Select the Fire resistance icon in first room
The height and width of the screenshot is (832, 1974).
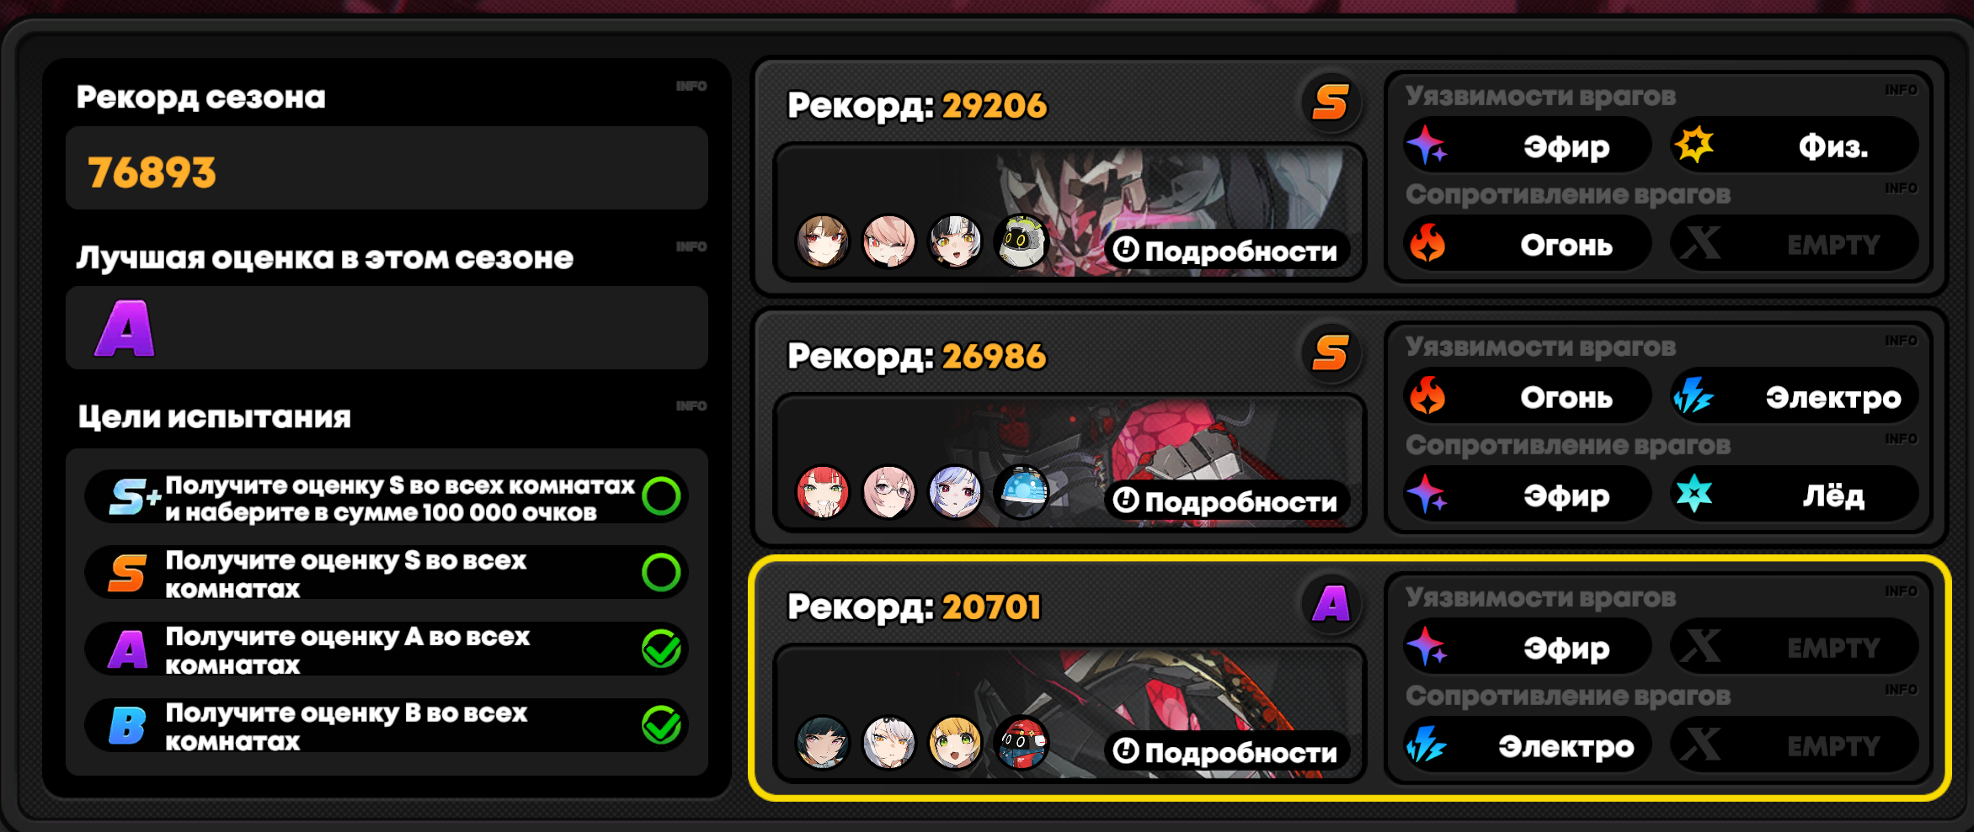pyautogui.click(x=1427, y=244)
